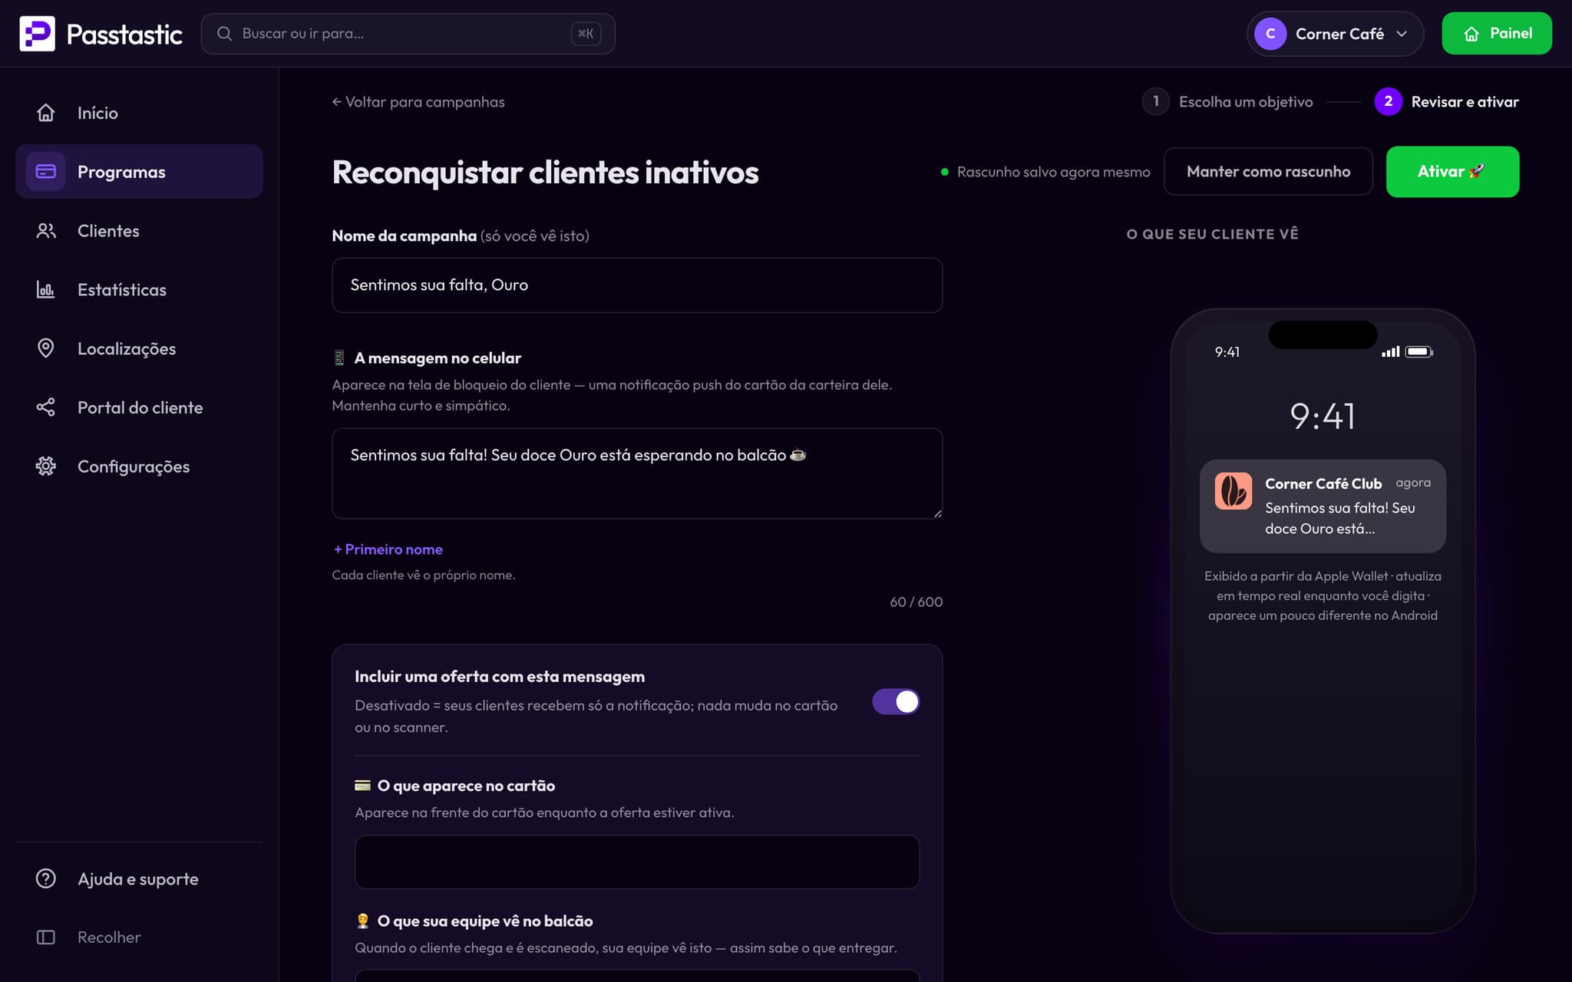Click the house icon in Painel button
The width and height of the screenshot is (1572, 982).
1471,34
